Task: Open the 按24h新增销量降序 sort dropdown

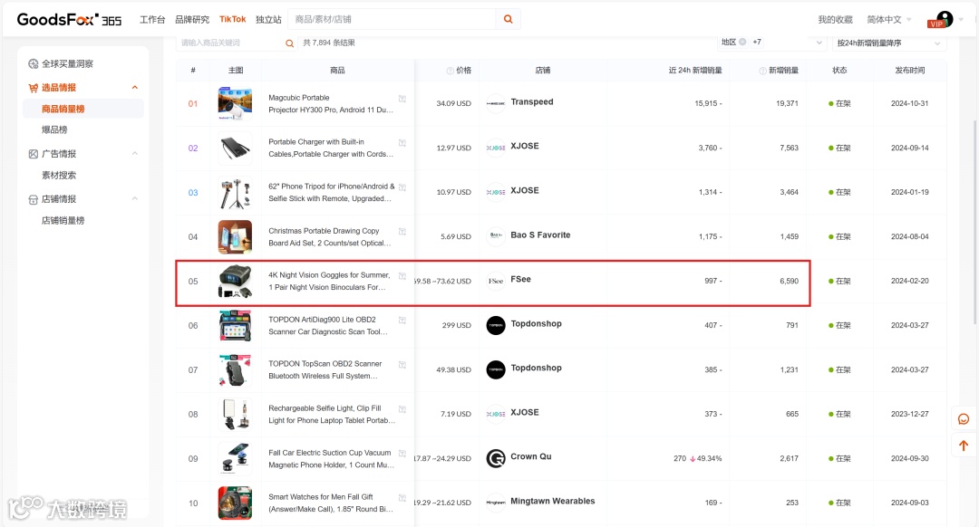Action: [x=888, y=43]
